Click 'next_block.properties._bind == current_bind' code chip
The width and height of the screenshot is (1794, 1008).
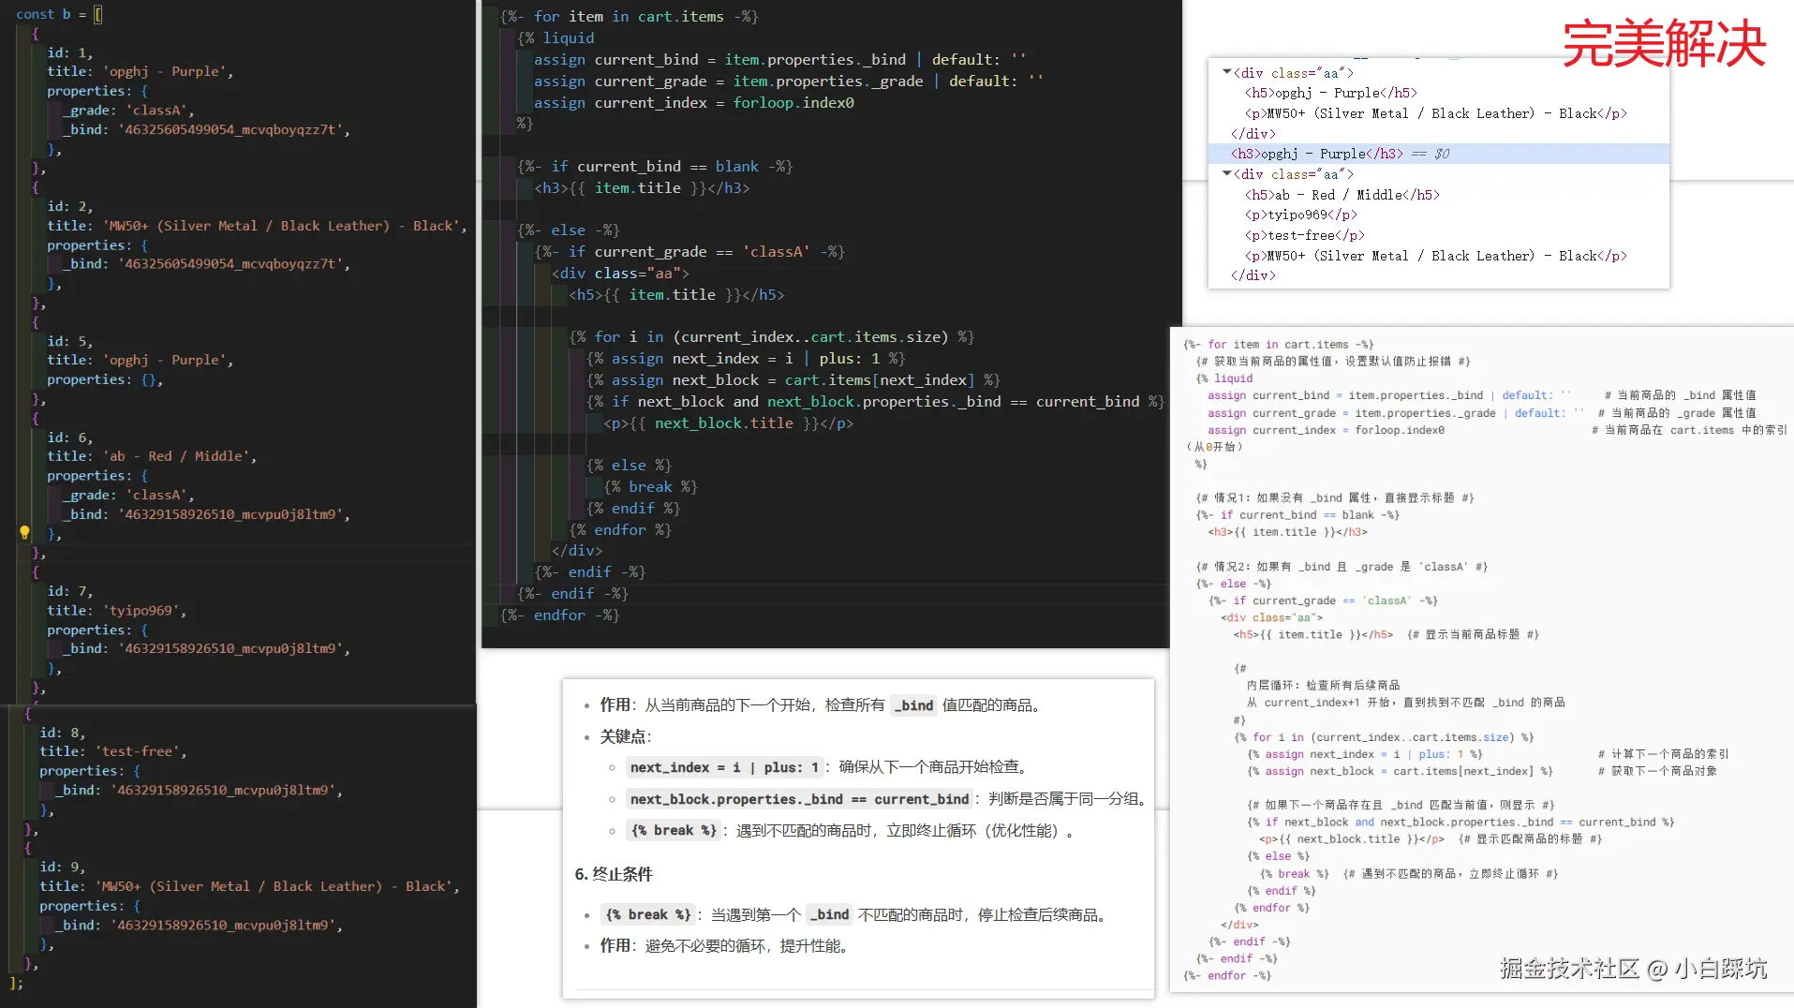tap(799, 799)
